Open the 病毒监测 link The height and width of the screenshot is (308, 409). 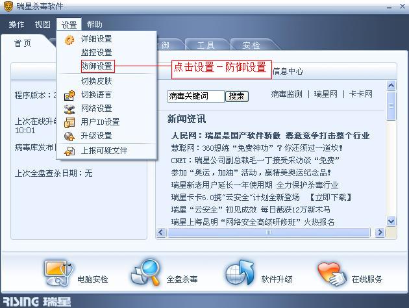286,94
